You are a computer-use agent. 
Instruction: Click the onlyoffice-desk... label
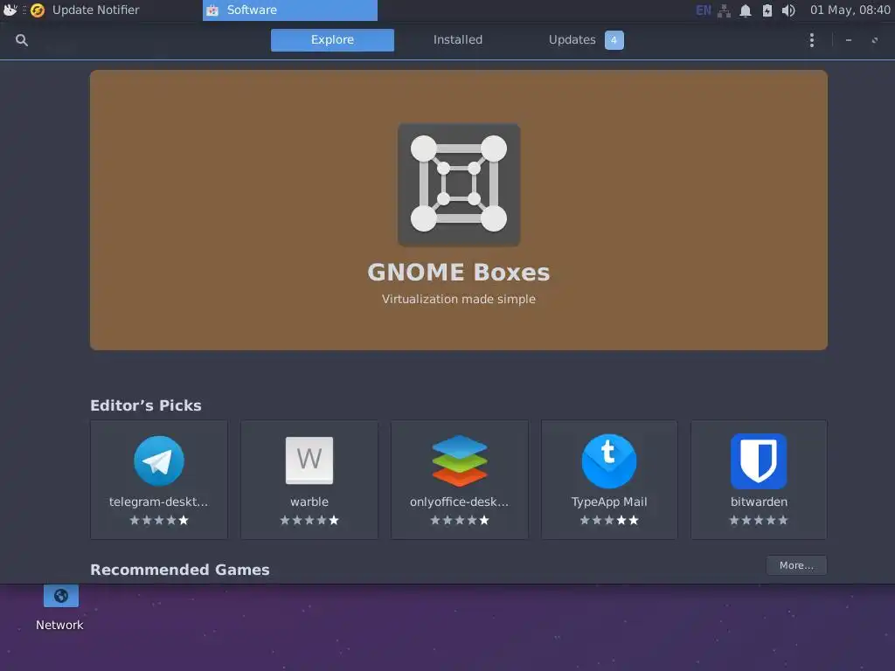tap(460, 502)
